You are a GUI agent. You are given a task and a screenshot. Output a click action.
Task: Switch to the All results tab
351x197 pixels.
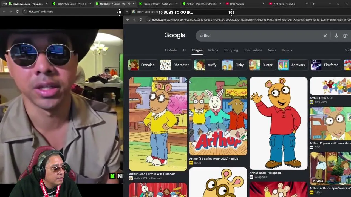tap(184, 50)
